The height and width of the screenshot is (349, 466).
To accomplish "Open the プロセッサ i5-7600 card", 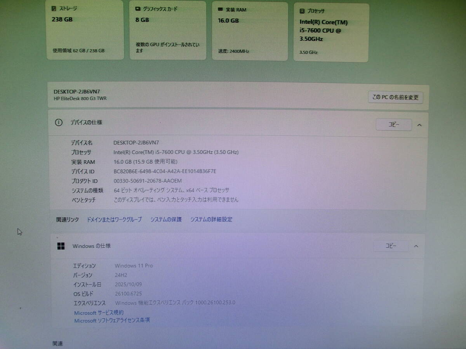I will tap(331, 33).
